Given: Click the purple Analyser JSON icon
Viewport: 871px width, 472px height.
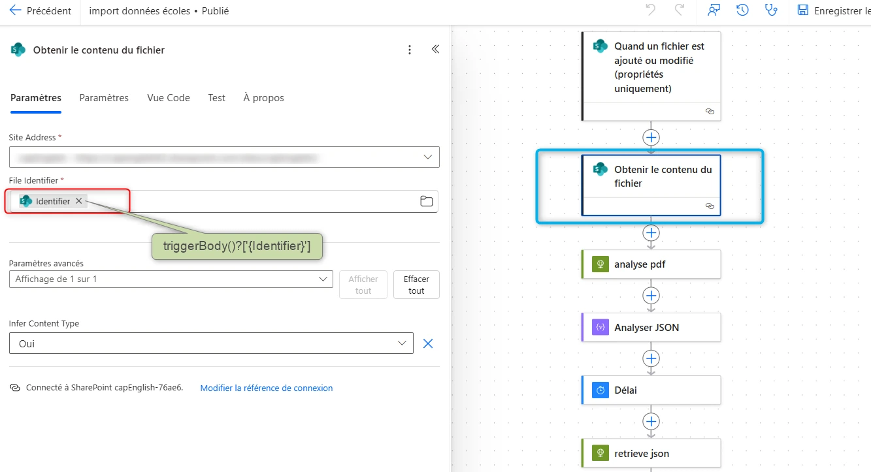Looking at the screenshot, I should click(600, 327).
